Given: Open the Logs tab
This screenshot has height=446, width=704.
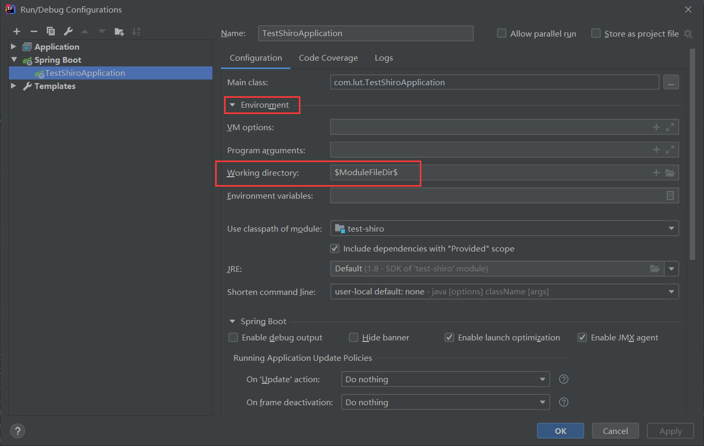Looking at the screenshot, I should (x=384, y=58).
